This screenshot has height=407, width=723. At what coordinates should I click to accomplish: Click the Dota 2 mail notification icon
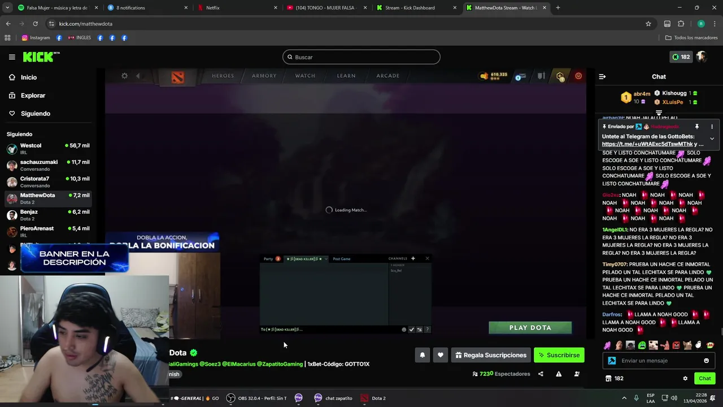pyautogui.click(x=520, y=76)
